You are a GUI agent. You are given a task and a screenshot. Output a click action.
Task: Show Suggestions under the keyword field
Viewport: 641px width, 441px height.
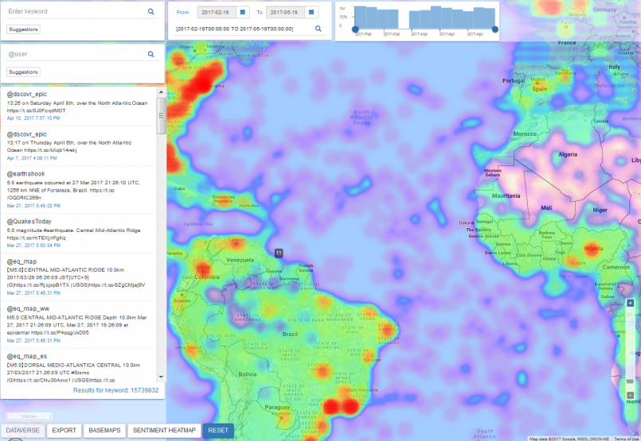[23, 29]
